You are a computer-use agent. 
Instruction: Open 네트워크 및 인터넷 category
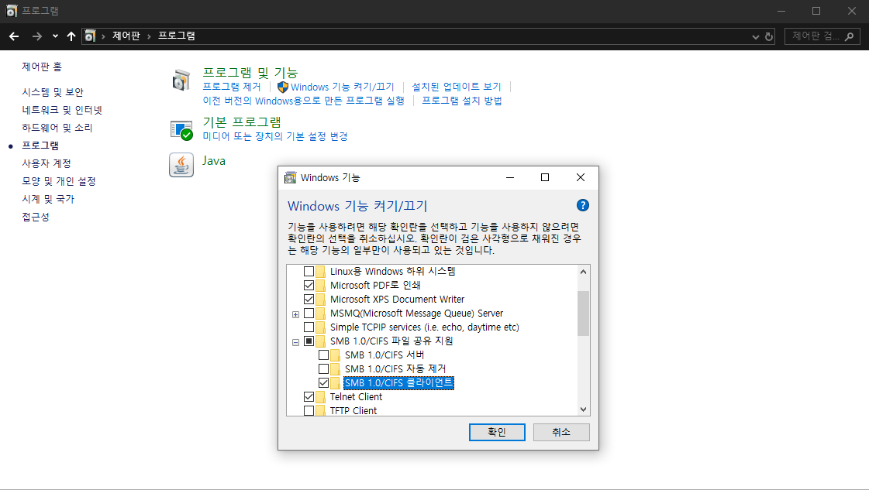click(62, 110)
